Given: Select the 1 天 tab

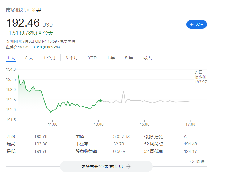Looking at the screenshot, I should tap(11, 58).
